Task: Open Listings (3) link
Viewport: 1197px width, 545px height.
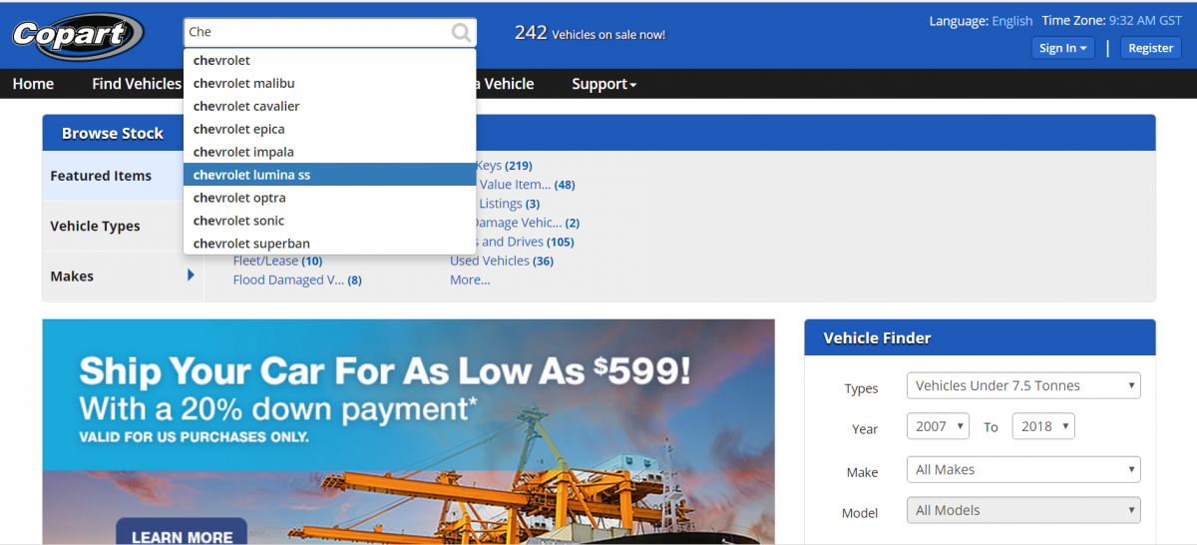Action: point(510,204)
